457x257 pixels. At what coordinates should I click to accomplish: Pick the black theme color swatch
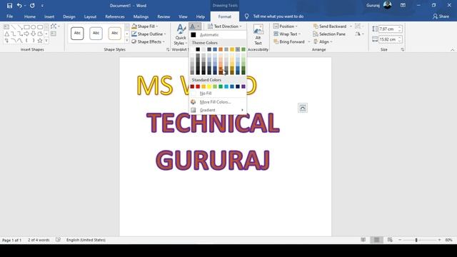[198, 49]
